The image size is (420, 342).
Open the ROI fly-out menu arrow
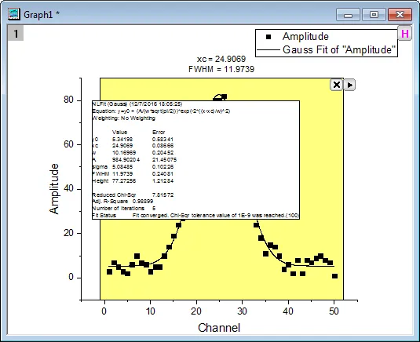click(349, 85)
